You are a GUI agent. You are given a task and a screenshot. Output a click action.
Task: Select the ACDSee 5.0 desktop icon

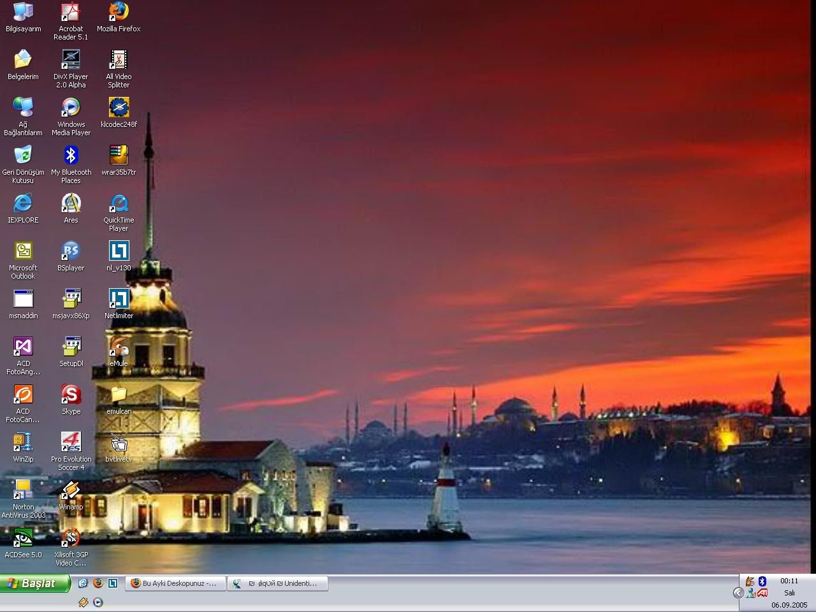(x=23, y=539)
